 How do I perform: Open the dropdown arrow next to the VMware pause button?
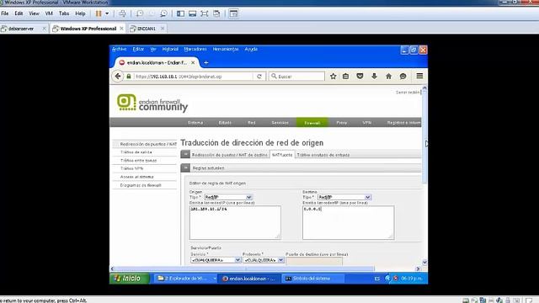coord(107,13)
